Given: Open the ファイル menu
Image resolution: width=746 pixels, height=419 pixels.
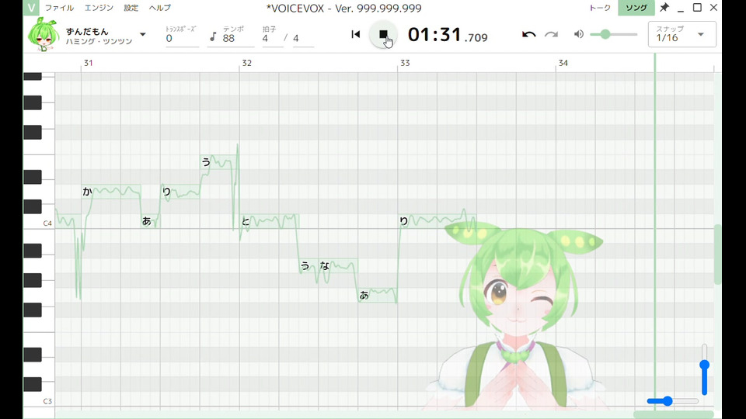Looking at the screenshot, I should coord(59,8).
